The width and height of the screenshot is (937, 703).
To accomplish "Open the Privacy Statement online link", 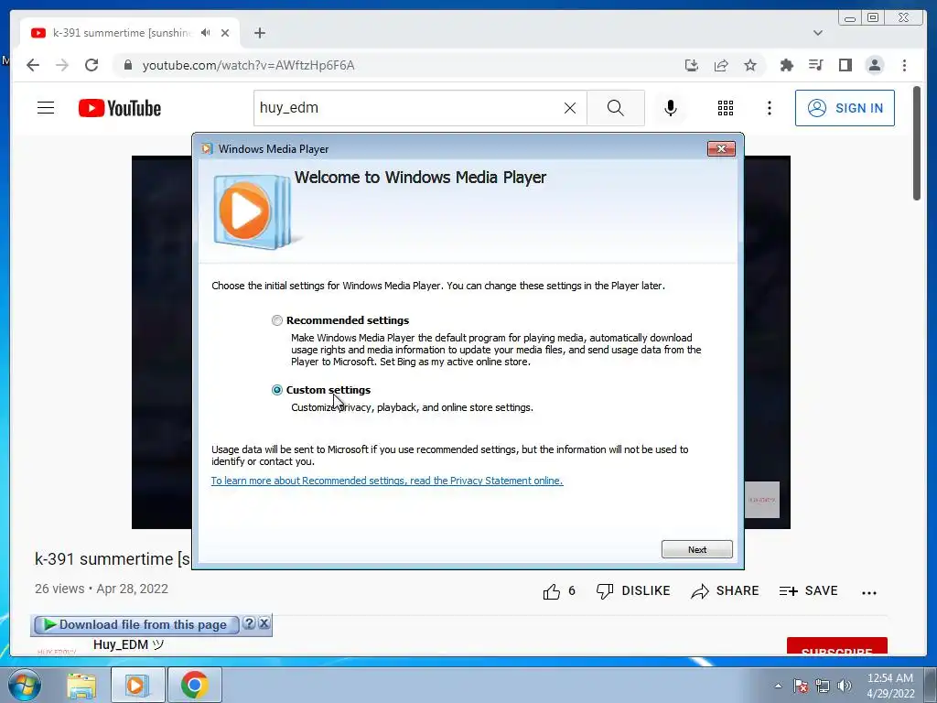I will click(x=387, y=481).
